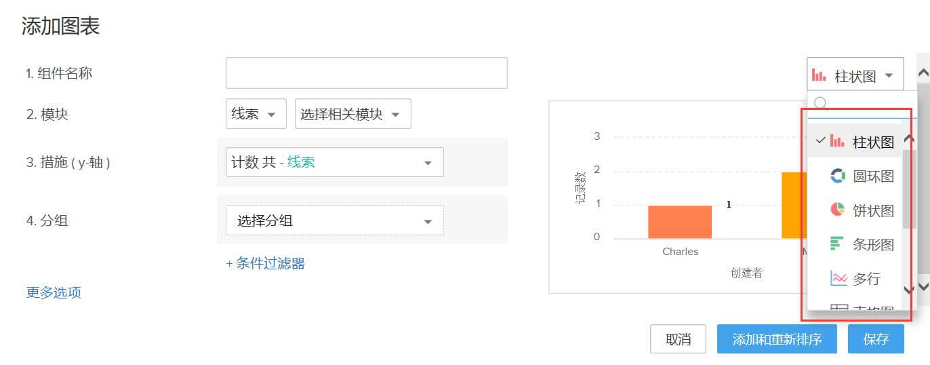Click the 创建者 x-axis title
The image size is (930, 365).
point(746,273)
